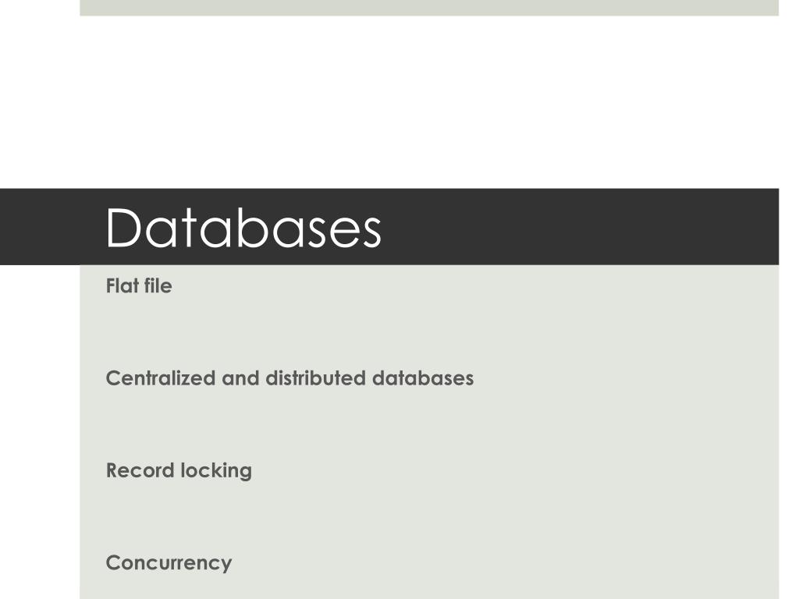The height and width of the screenshot is (599, 799).
Task: Click the capital "D" in the Databases title
Action: click(123, 228)
